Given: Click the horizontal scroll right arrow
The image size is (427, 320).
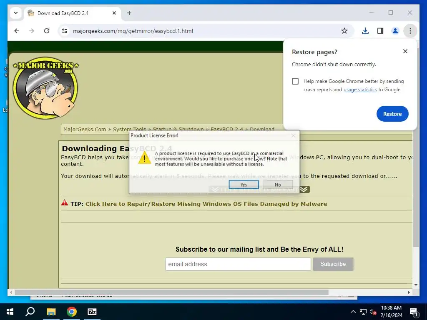Looking at the screenshot, I should pyautogui.click(x=409, y=292).
